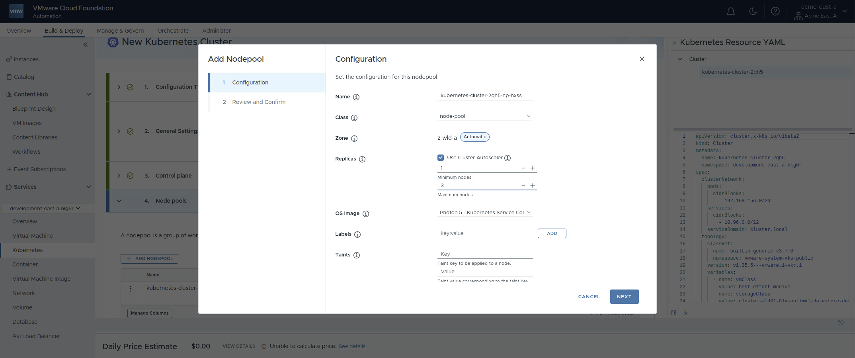855x358 pixels.
Task: Collapse the Cluster tree in YAML panel
Action: [x=680, y=59]
